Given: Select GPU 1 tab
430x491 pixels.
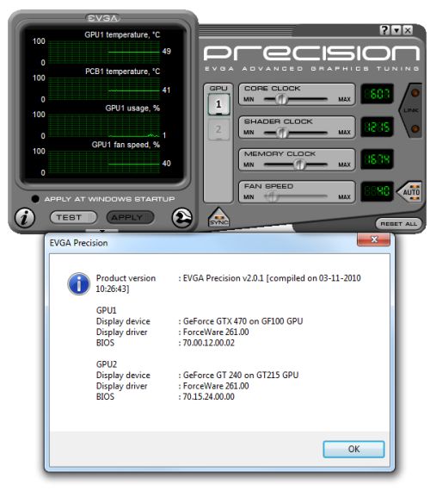Looking at the screenshot, I should pos(218,104).
